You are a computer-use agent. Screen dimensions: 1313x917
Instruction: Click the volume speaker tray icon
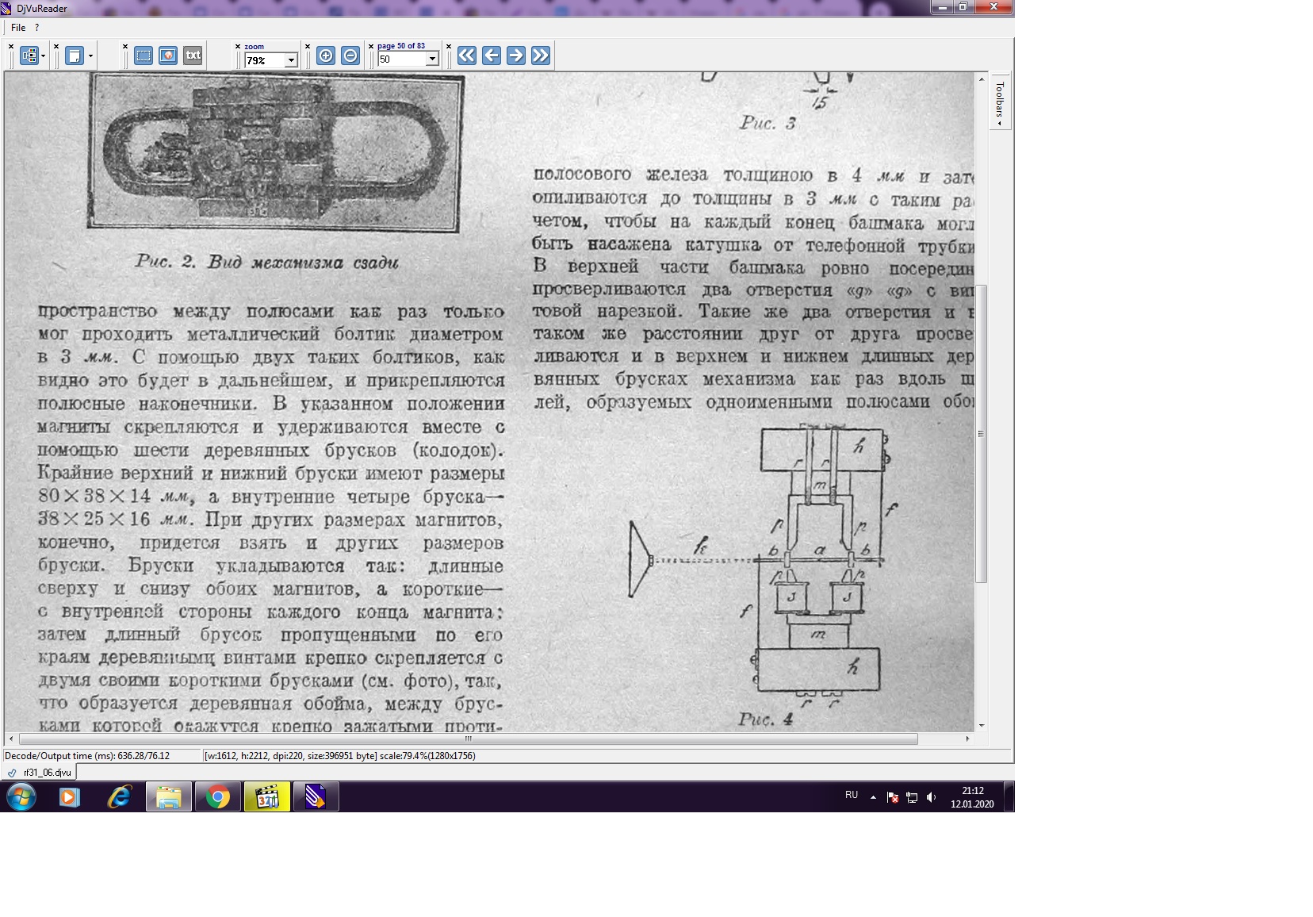point(931,797)
